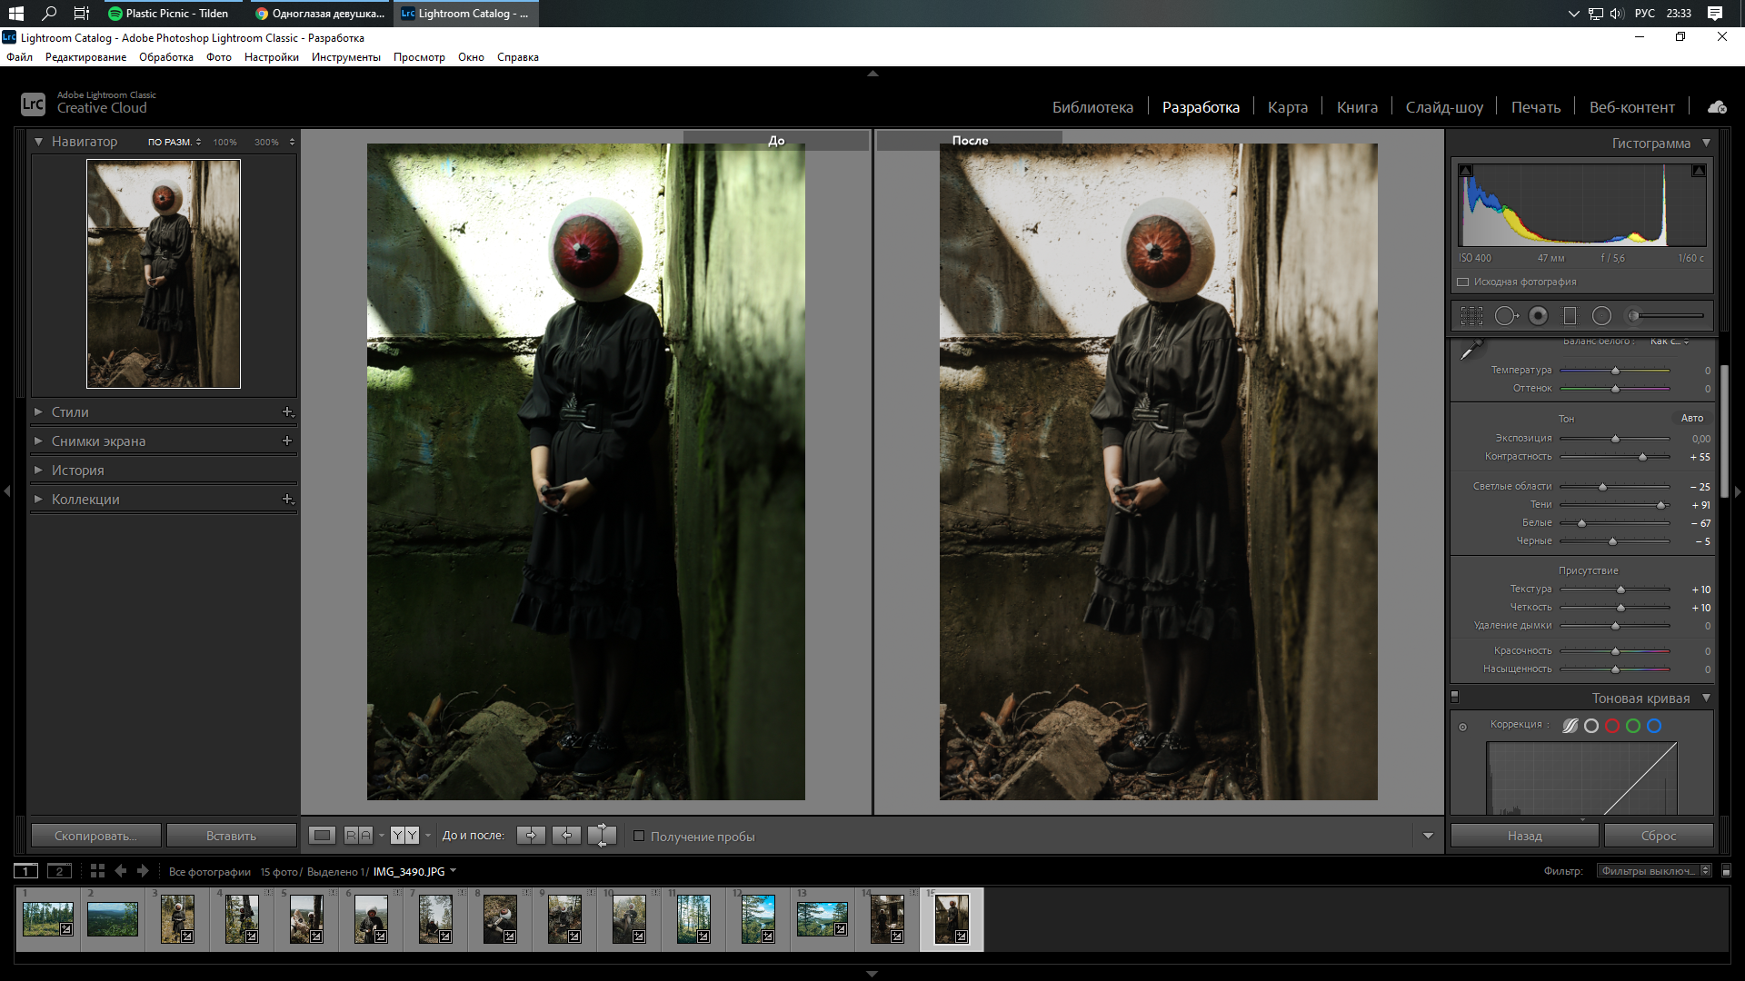Select parametric curve adjustment mode
1745x981 pixels.
pyautogui.click(x=1570, y=726)
